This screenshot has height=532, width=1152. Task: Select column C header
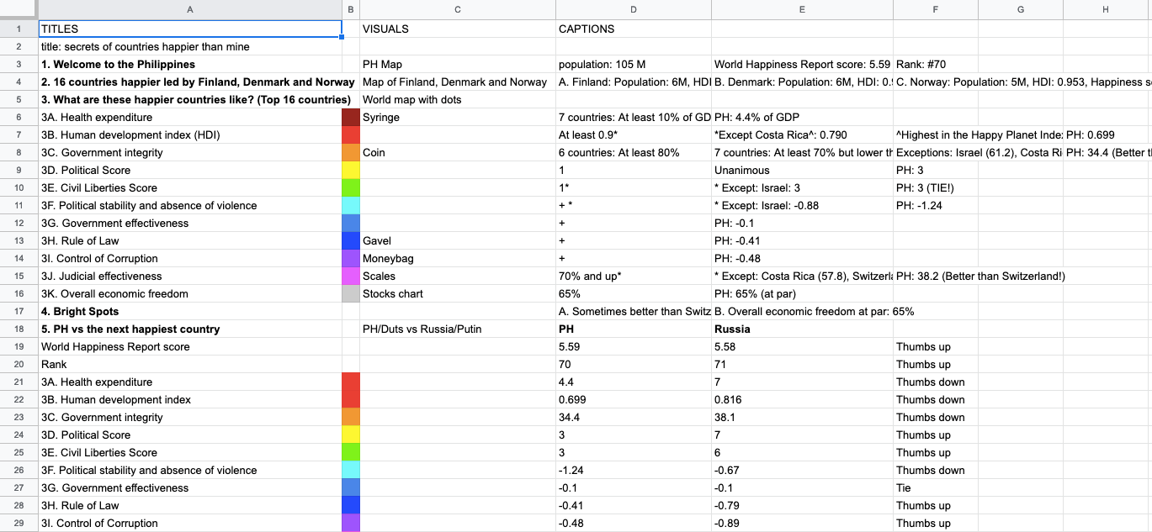(x=457, y=9)
